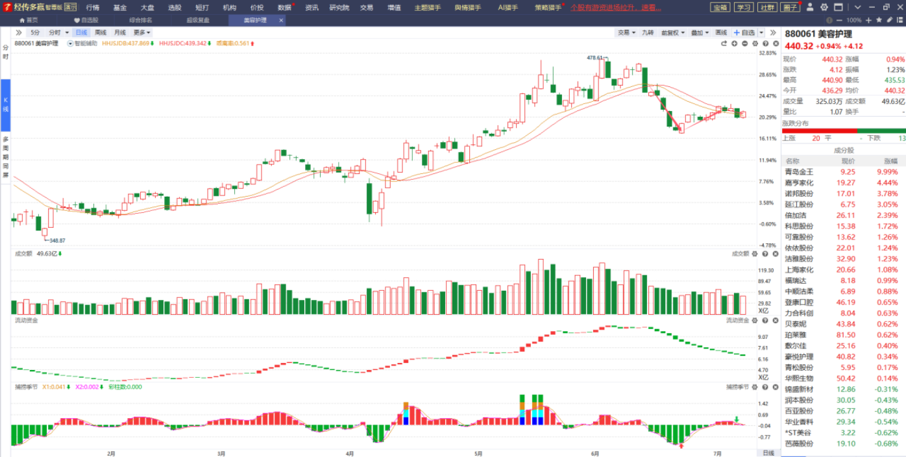Open main chart indicator settings gear
This screenshot has height=457, width=906.
[x=755, y=43]
